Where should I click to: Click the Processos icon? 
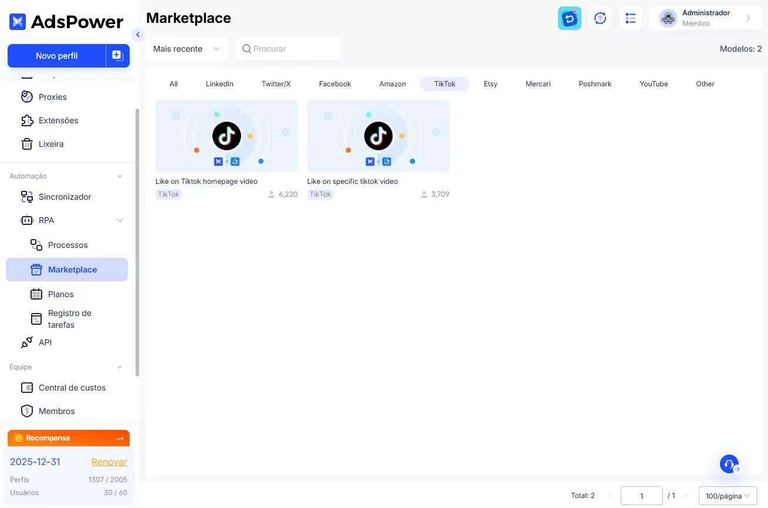tap(36, 245)
